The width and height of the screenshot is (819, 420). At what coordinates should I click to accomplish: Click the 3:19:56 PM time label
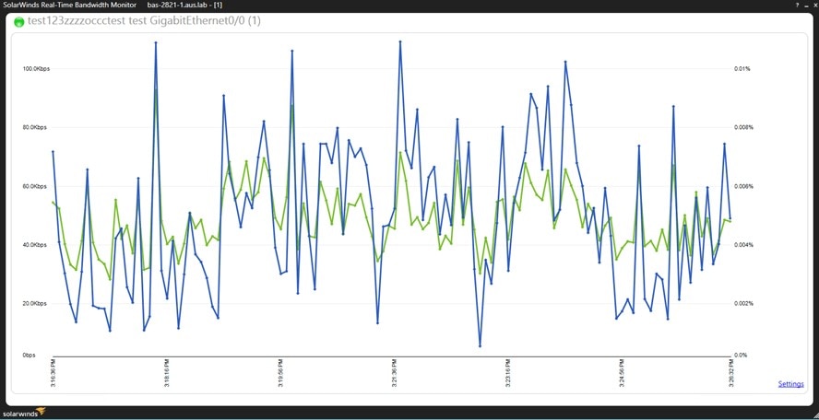[280, 372]
